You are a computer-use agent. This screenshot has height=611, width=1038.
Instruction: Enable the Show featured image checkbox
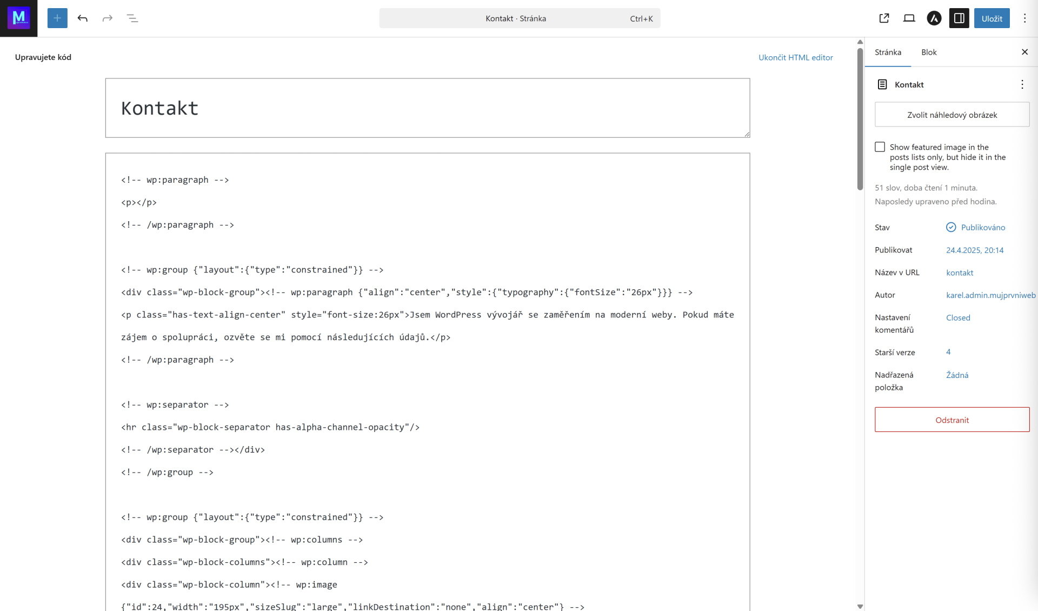tap(880, 147)
